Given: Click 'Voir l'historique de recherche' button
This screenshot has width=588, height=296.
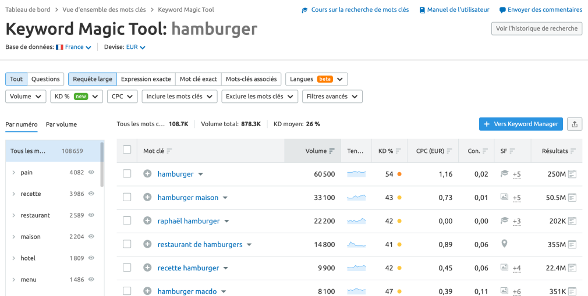Looking at the screenshot, I should [x=537, y=28].
